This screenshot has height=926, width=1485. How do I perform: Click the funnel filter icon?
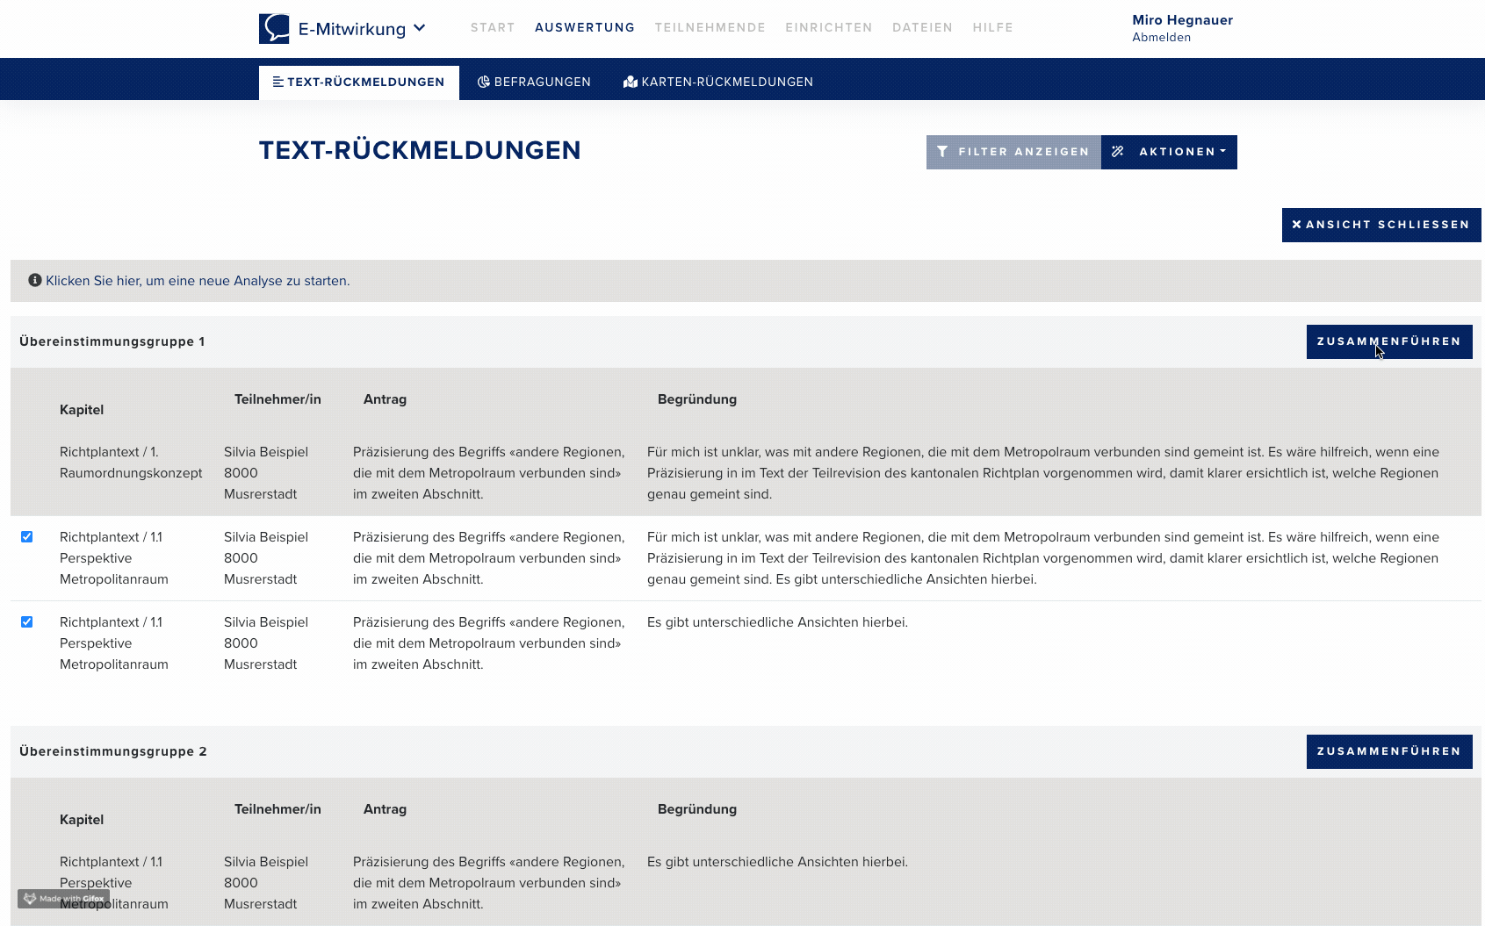(x=942, y=152)
